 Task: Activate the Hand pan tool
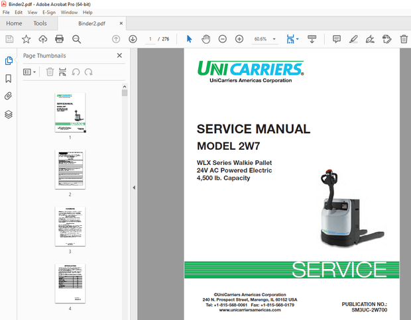[x=206, y=39]
